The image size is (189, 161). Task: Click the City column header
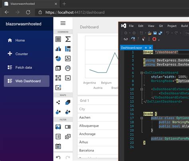coord(98,109)
